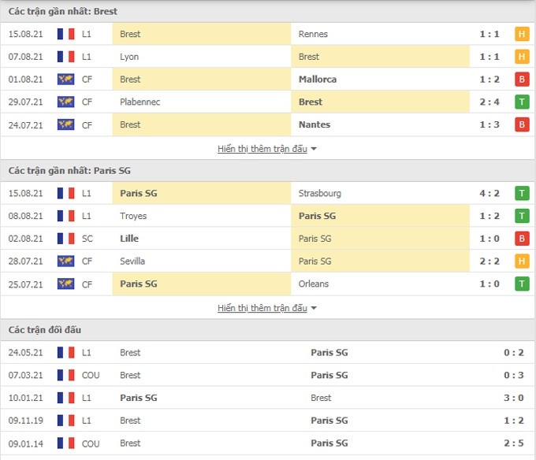
Task: Click the French flag for the Lyon vs Brest match
Action: [x=65, y=57]
